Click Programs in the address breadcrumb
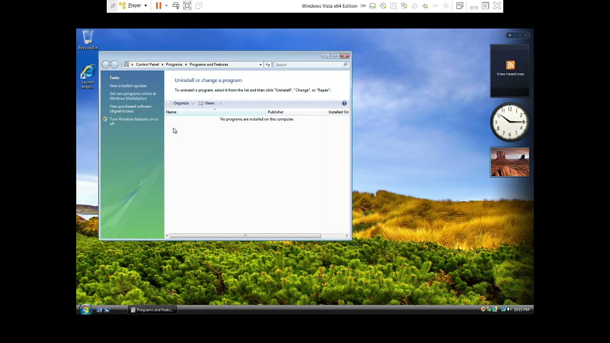610x343 pixels. tap(174, 64)
